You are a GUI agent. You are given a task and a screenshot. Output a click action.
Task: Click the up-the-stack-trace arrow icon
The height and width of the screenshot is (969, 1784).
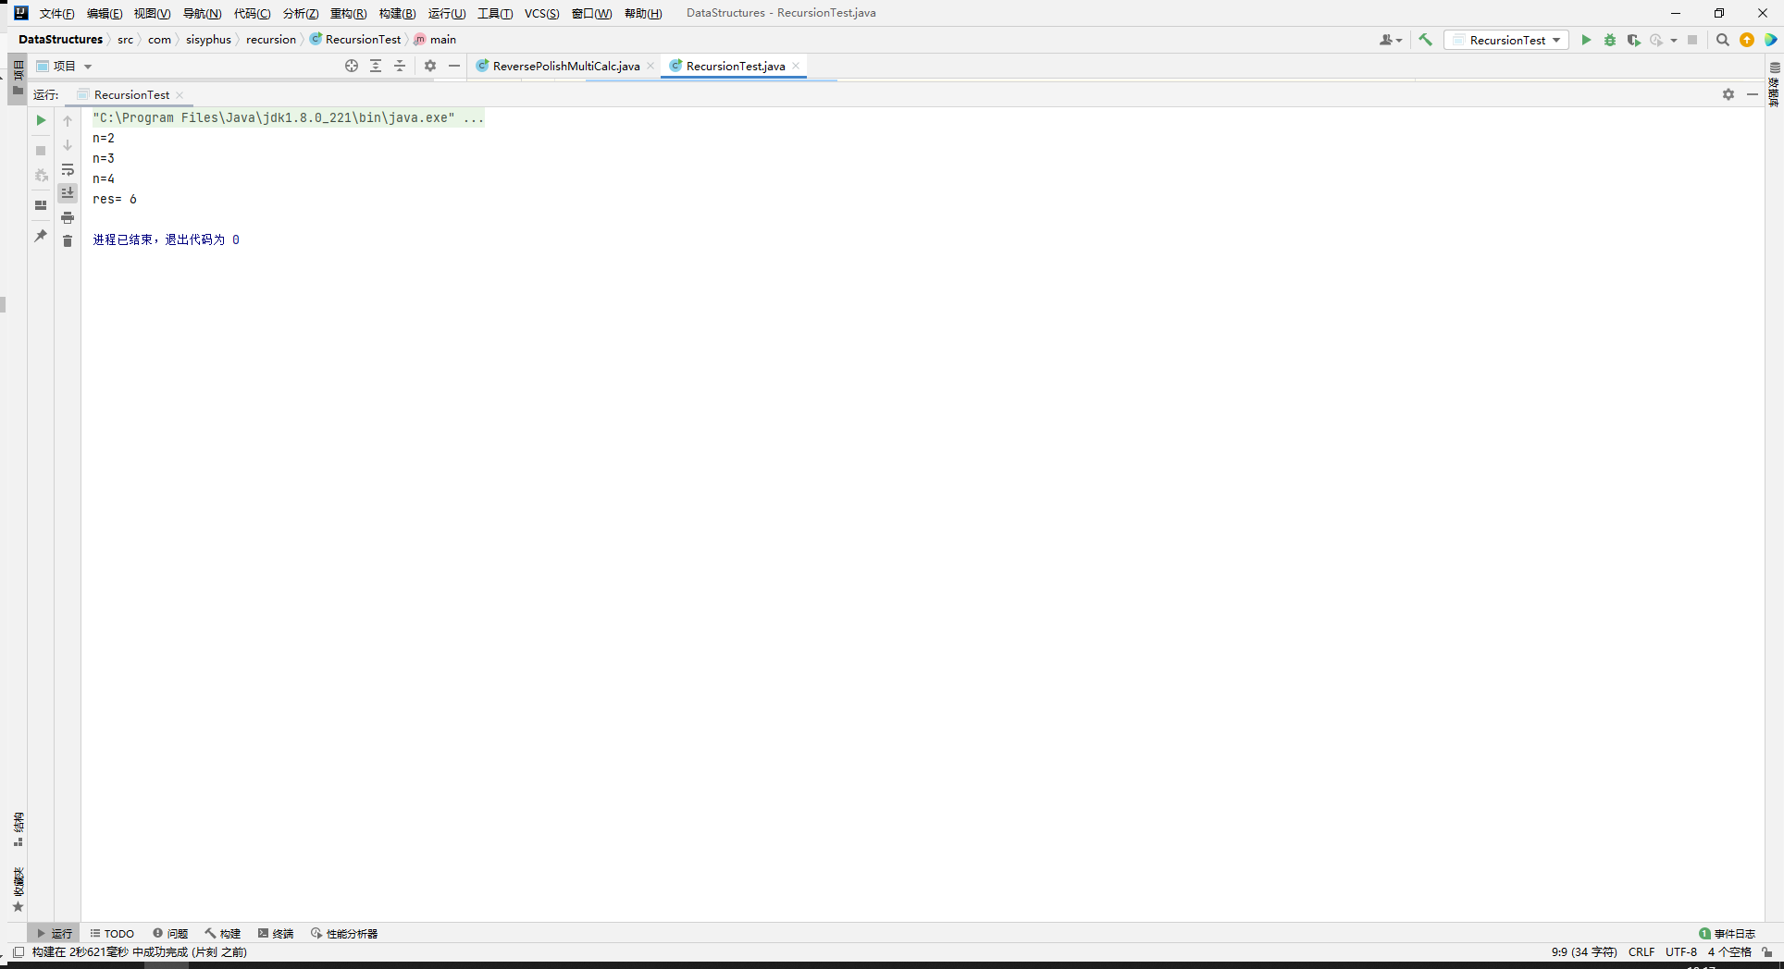pos(68,121)
